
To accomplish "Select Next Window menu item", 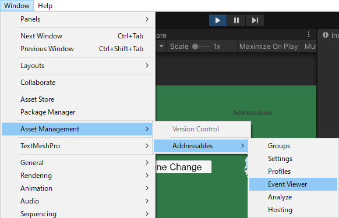I will 78,36.
